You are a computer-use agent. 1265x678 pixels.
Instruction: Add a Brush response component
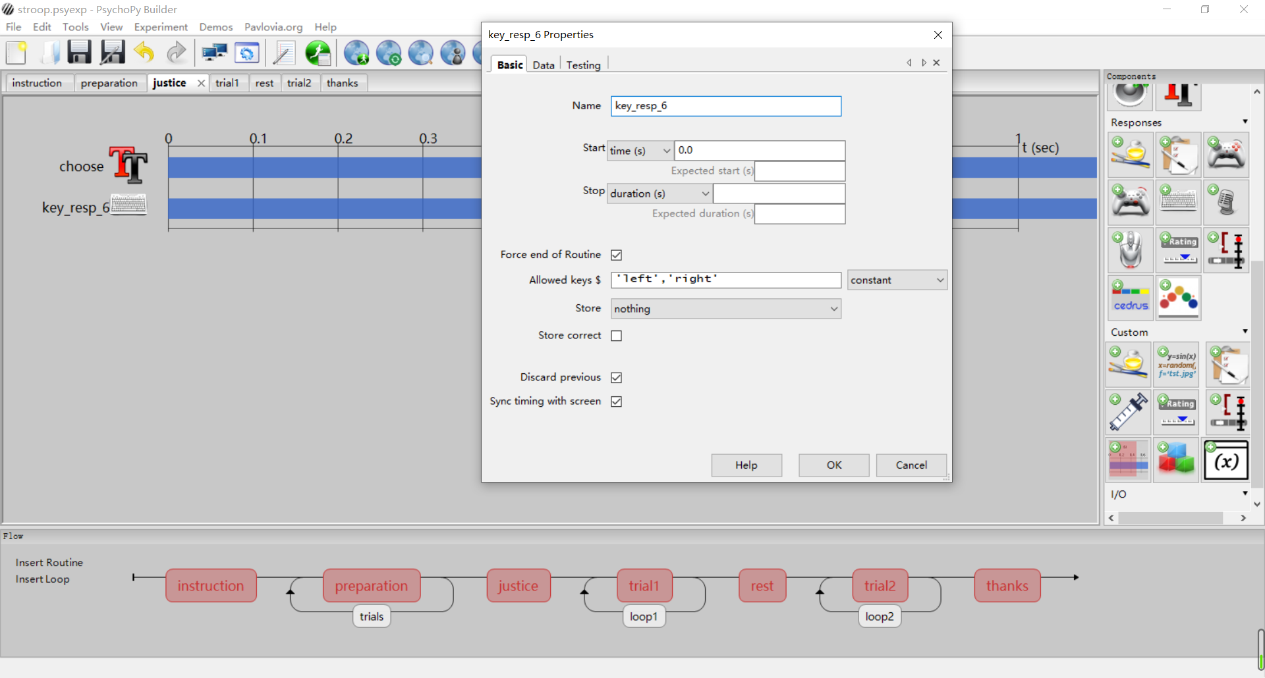1131,155
